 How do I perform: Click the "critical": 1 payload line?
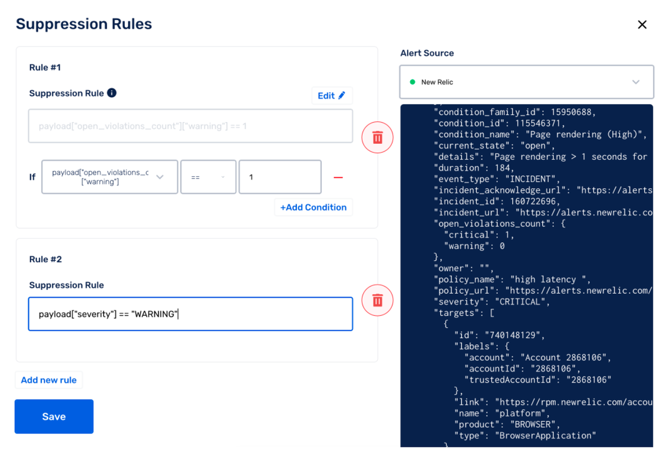pyautogui.click(x=478, y=235)
